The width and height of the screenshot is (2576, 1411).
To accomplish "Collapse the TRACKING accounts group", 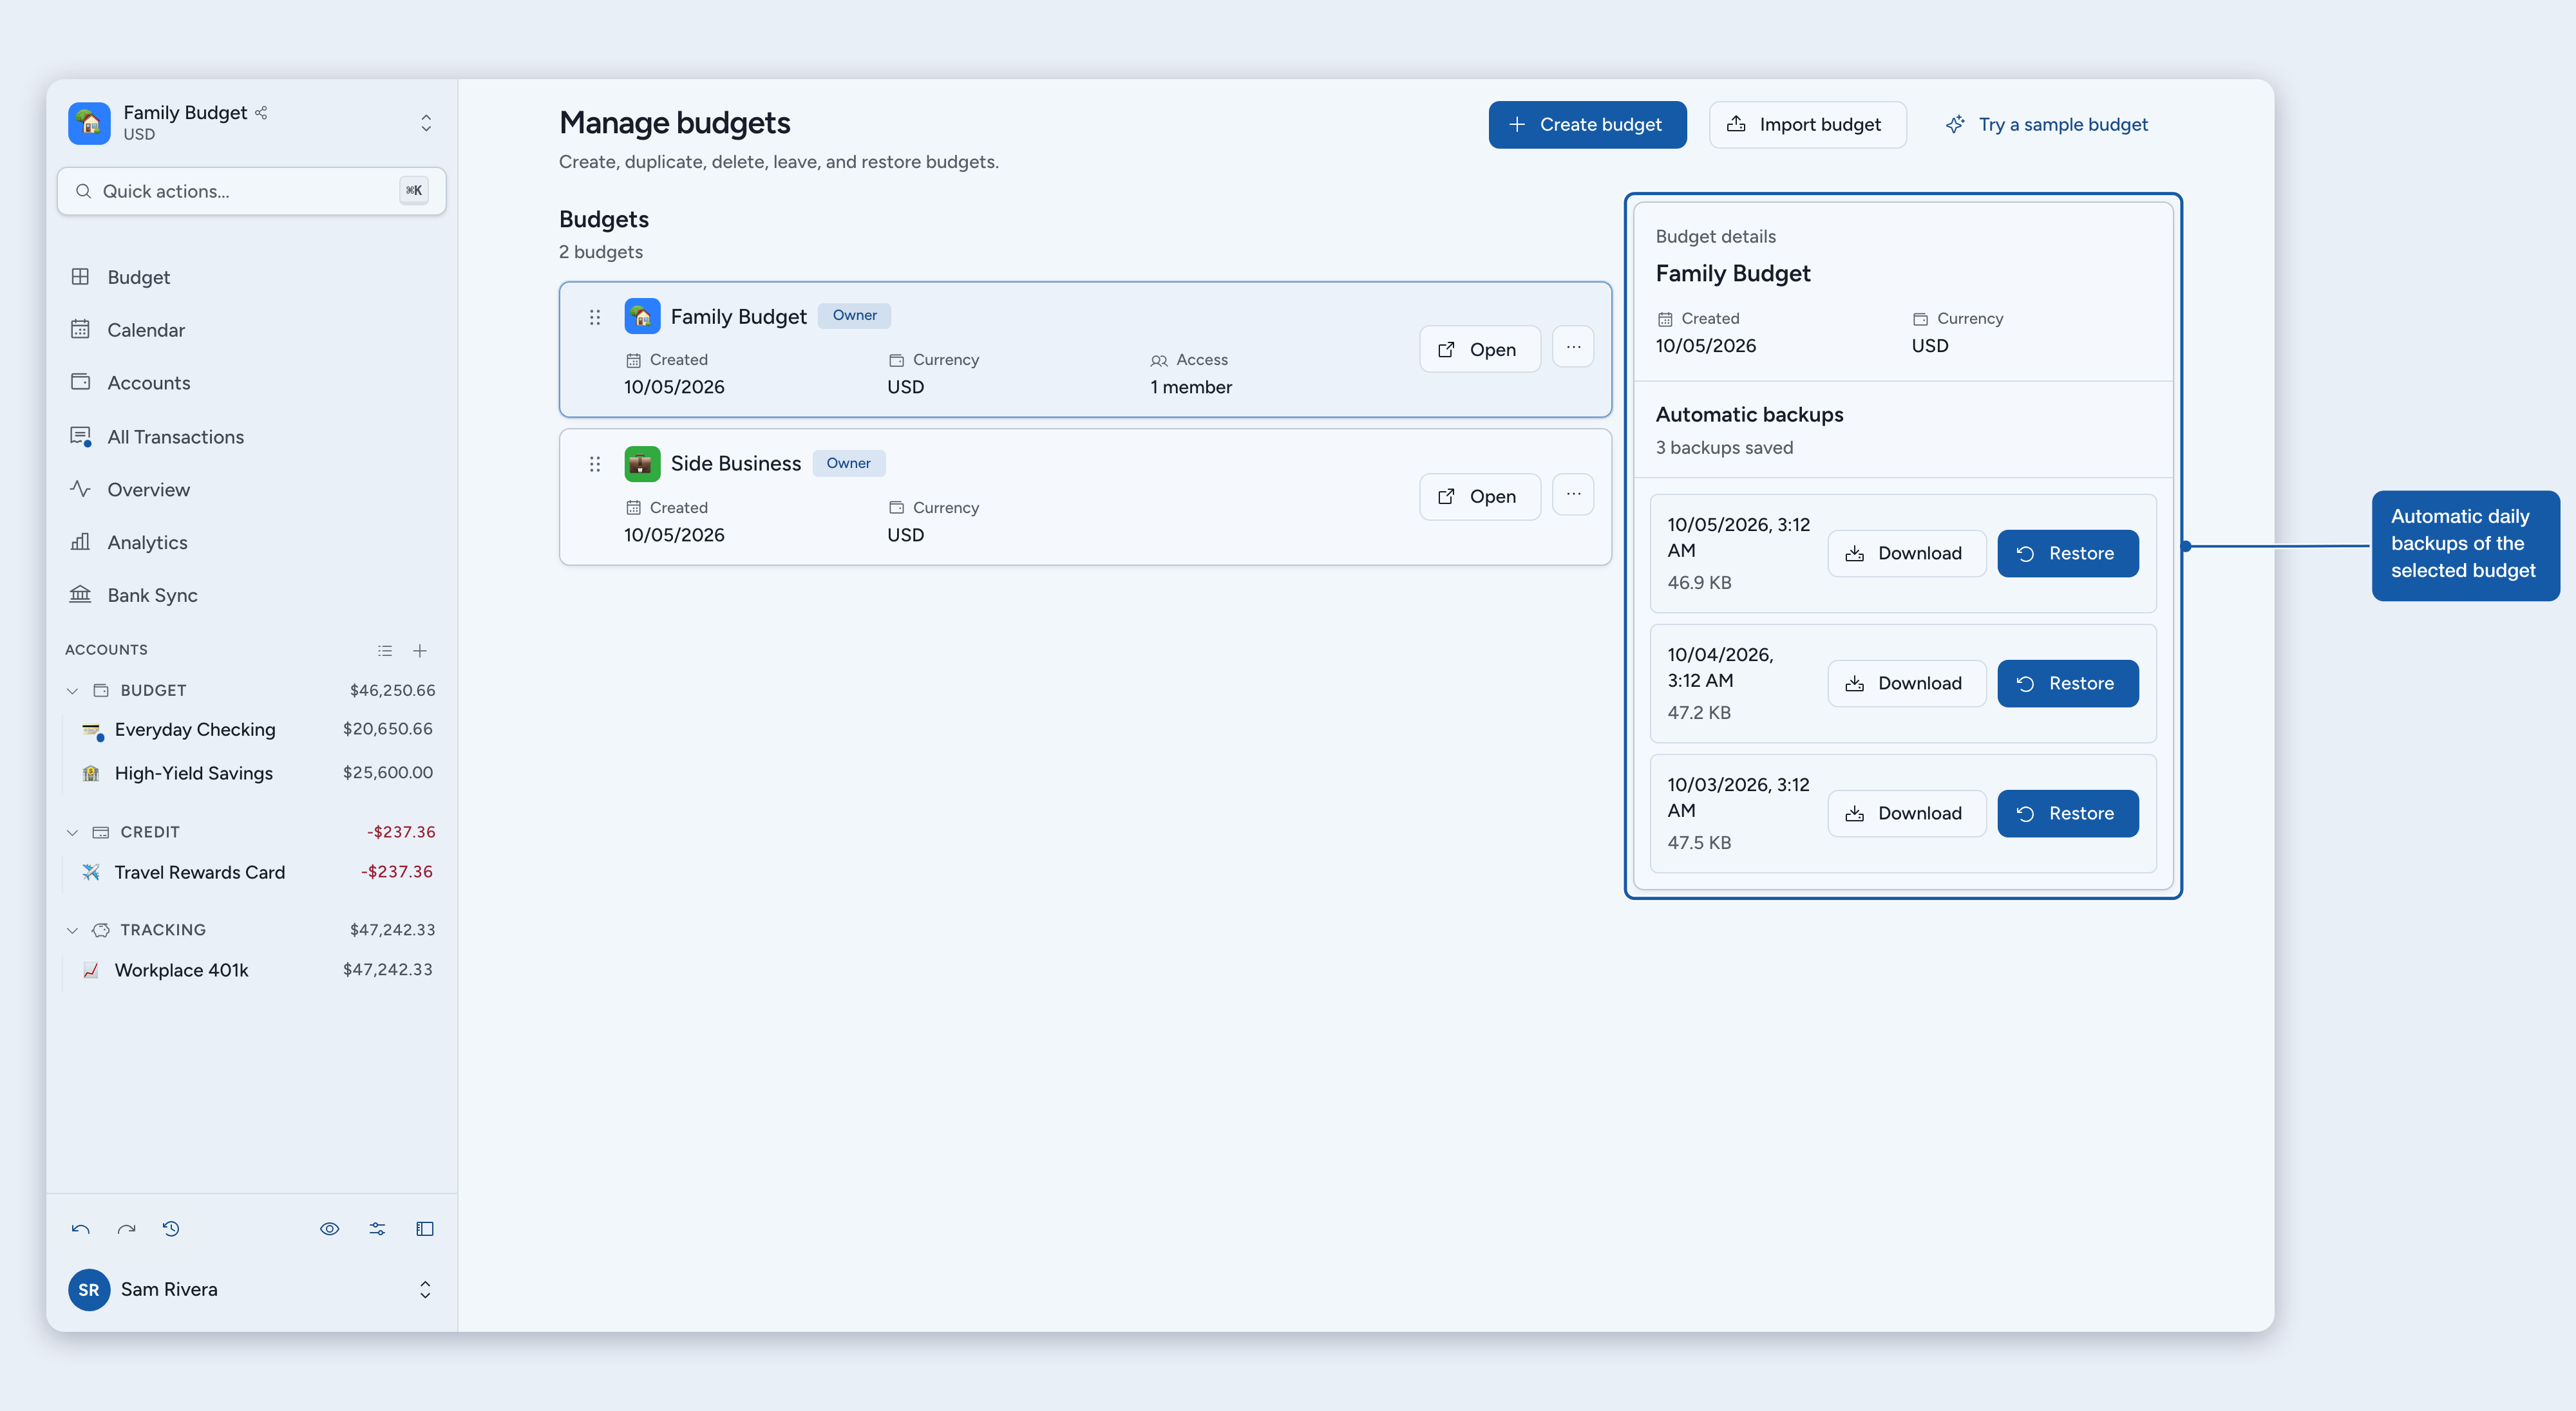I will pos(72,930).
